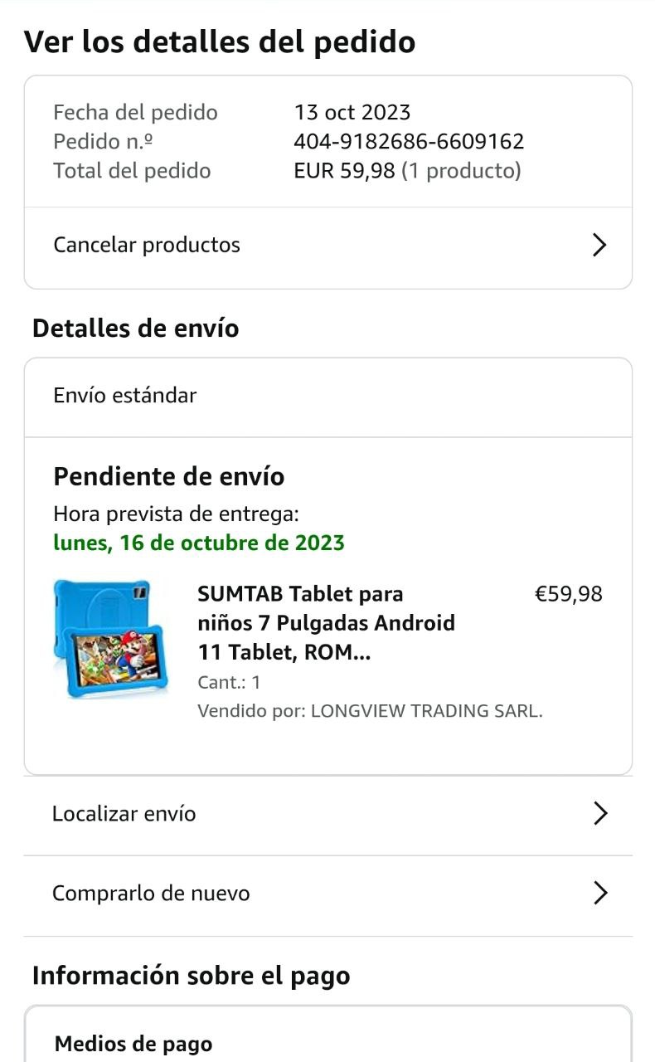Tap the order total EUR 59,98

(x=344, y=171)
